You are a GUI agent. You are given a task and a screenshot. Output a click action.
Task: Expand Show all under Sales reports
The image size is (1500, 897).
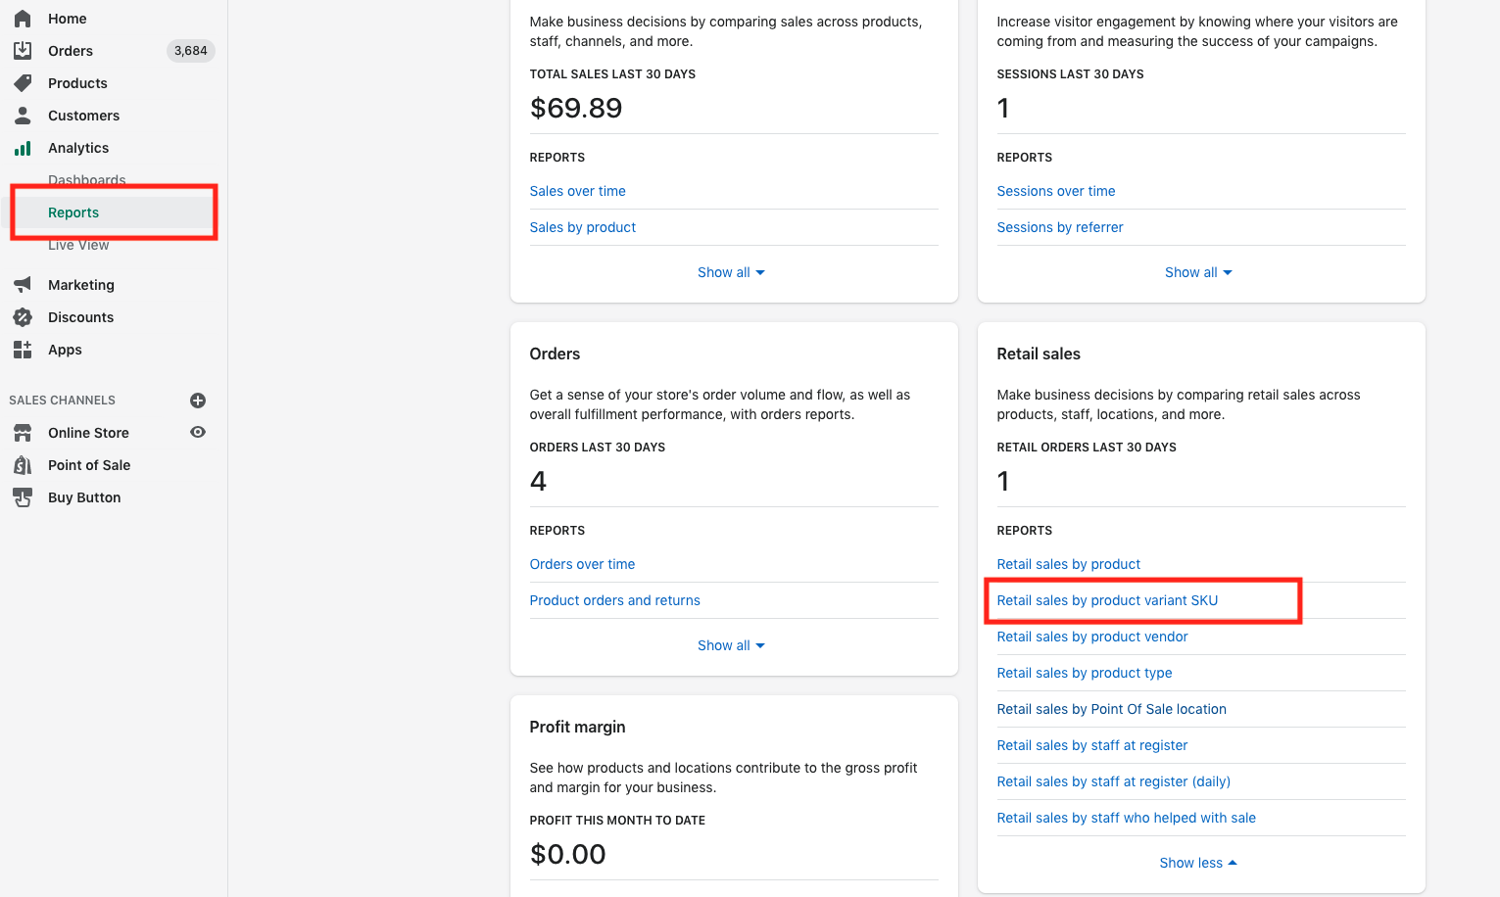pyautogui.click(x=731, y=272)
